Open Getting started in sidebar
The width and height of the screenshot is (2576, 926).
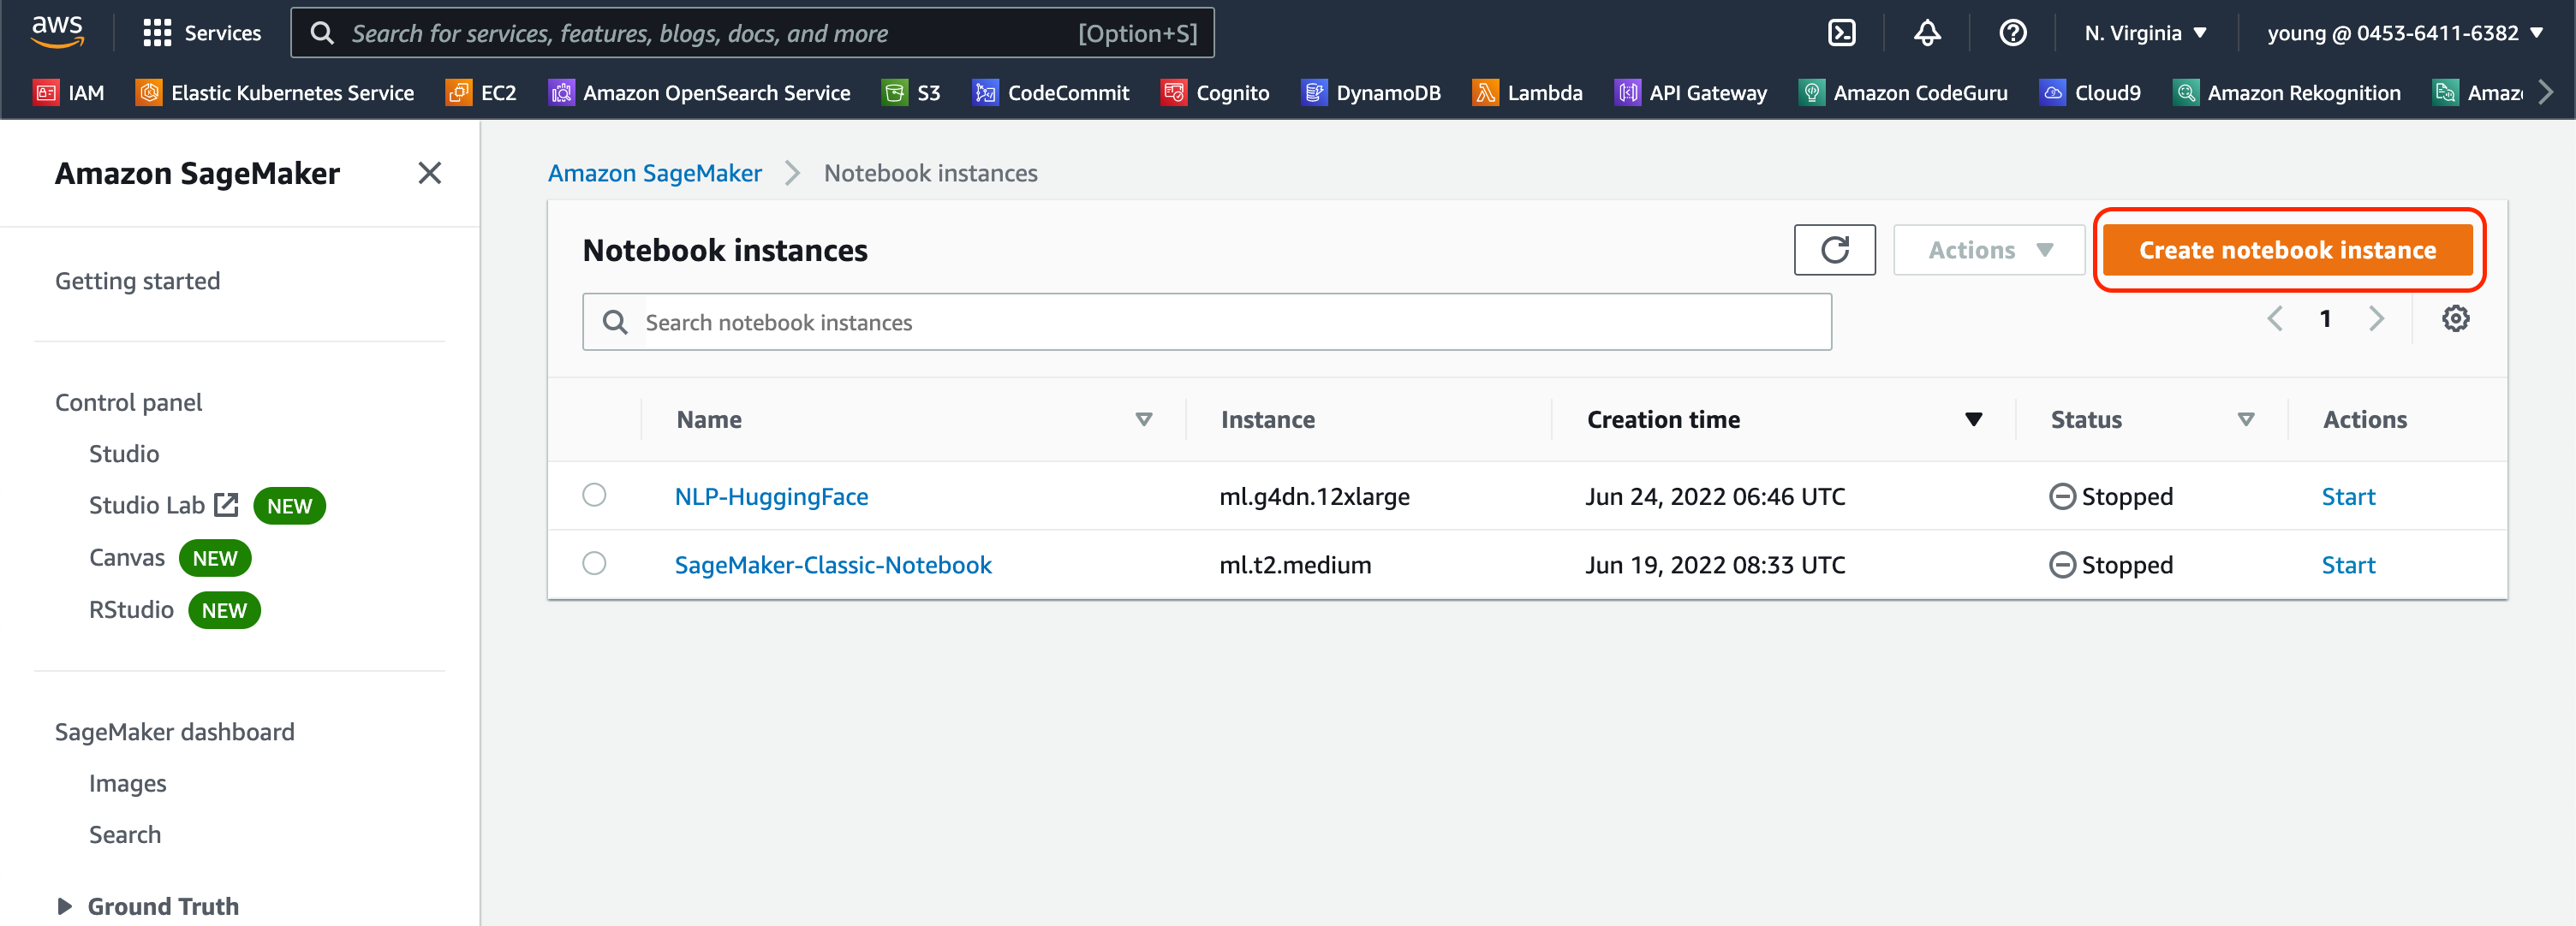(x=137, y=281)
